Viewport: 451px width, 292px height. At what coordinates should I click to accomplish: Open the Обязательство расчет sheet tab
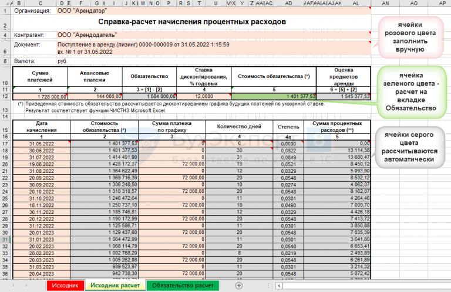183,286
